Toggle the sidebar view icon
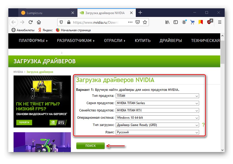Image resolution: width=233 pixels, height=164 pixels. [176, 22]
